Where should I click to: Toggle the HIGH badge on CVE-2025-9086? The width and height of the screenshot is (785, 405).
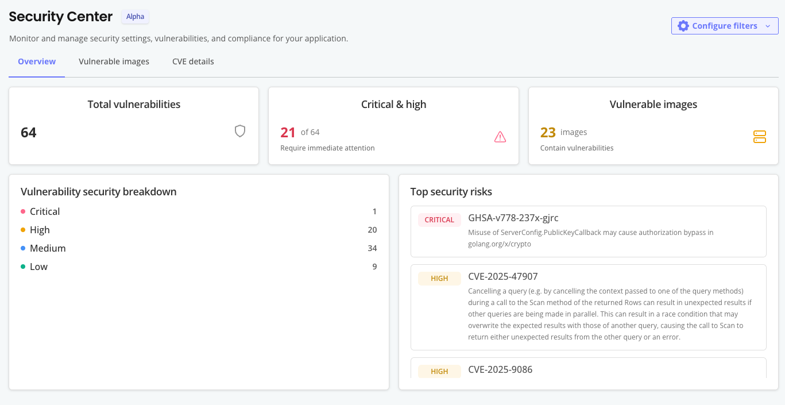click(439, 371)
